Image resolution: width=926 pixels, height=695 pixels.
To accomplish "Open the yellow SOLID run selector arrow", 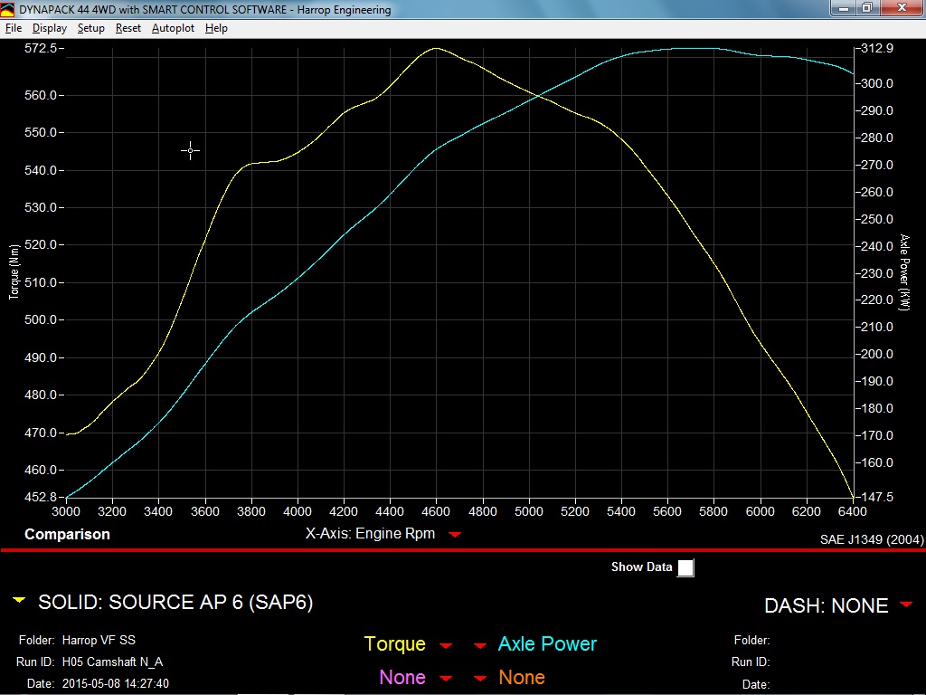I will point(19,600).
